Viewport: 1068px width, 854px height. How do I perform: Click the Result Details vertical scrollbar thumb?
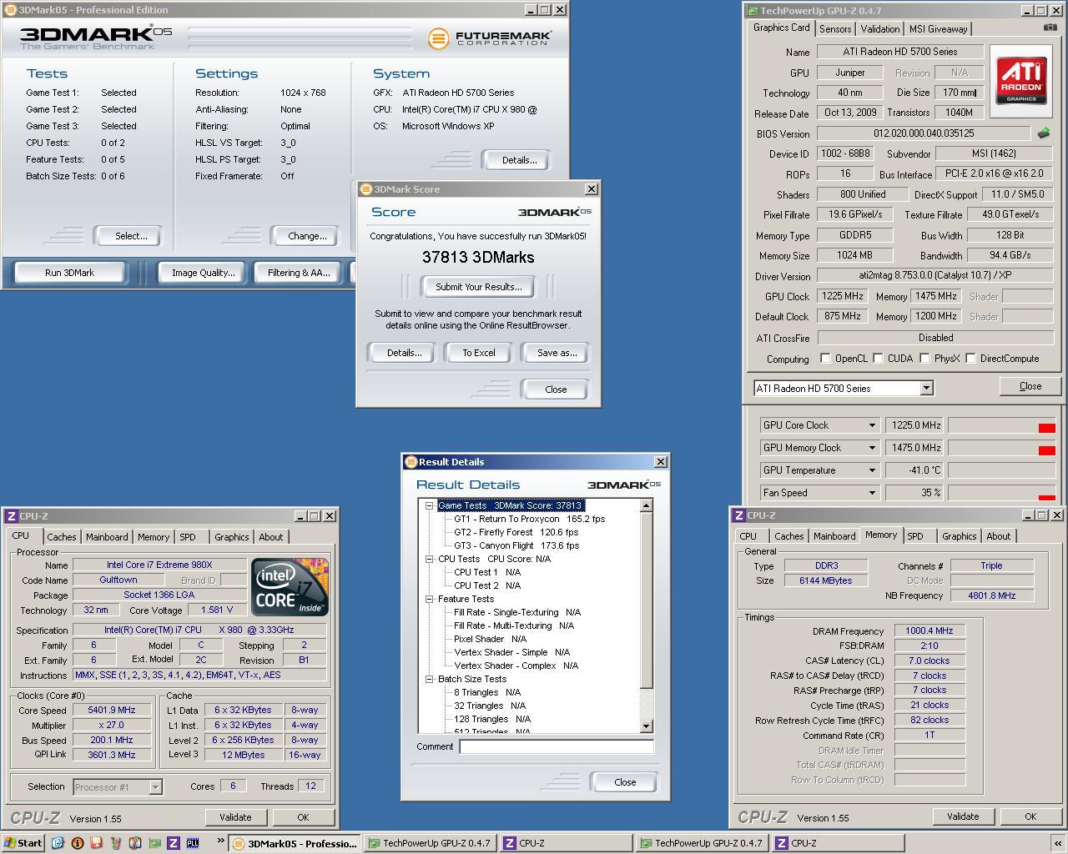point(647,600)
